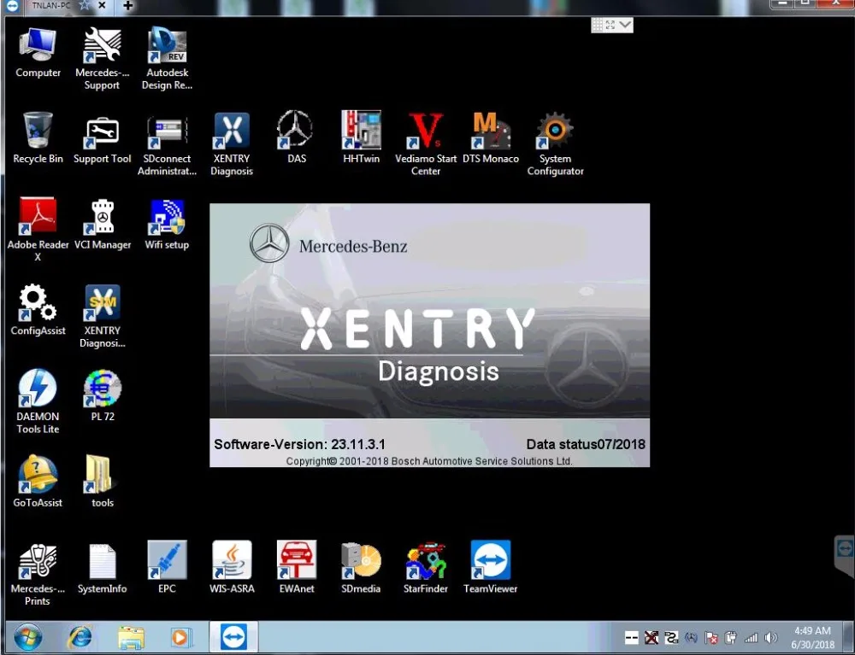The image size is (855, 655).
Task: Select the TNLAN-PC session tab
Action: pos(50,5)
